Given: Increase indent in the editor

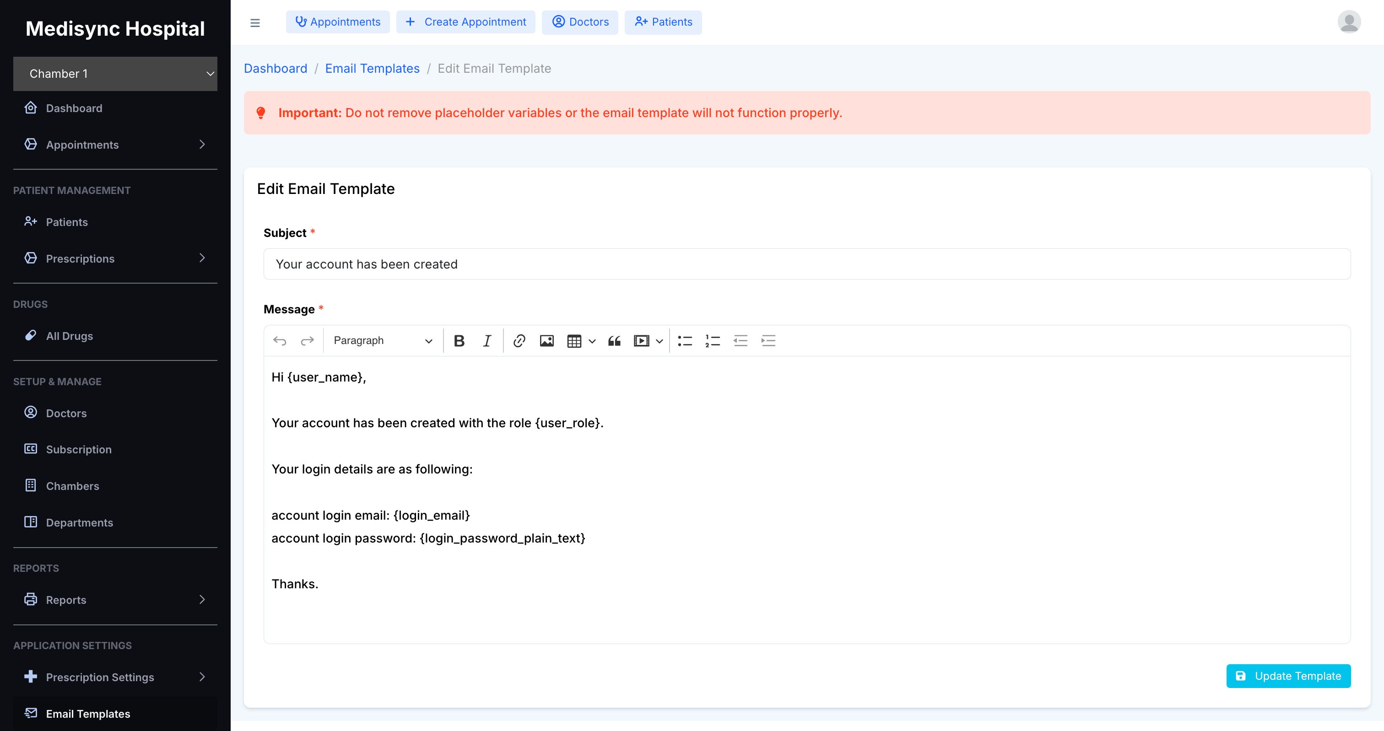Looking at the screenshot, I should click(x=768, y=340).
